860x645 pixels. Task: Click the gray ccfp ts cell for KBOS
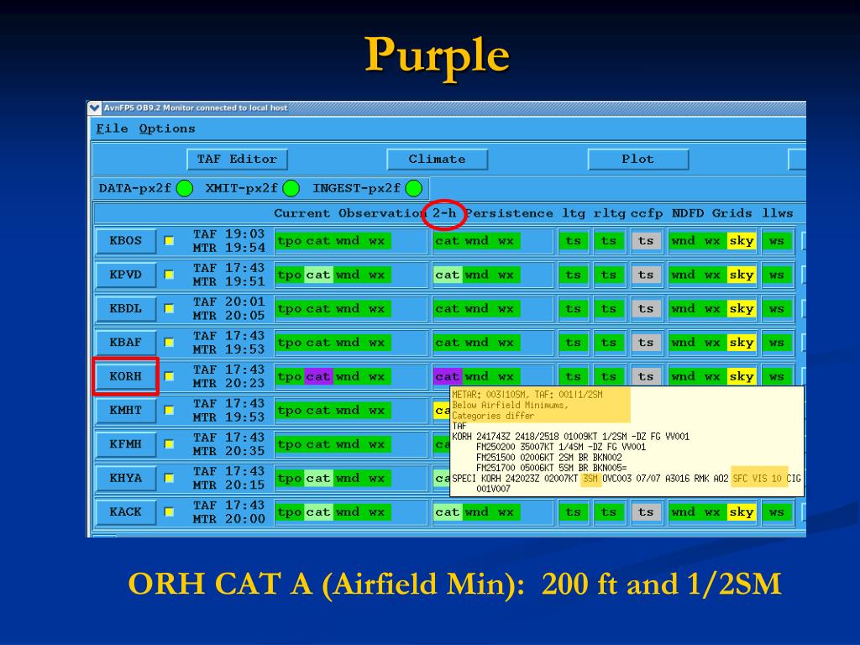click(x=646, y=241)
